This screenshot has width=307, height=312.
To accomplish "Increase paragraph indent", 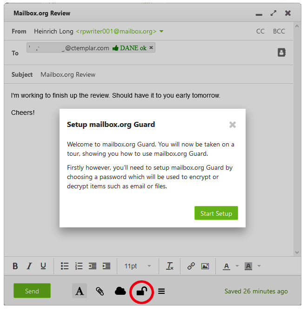I will coord(107,266).
